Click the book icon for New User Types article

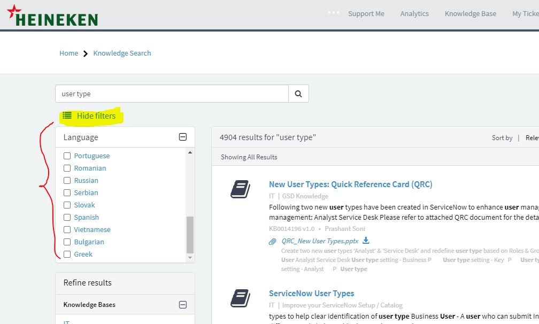pyautogui.click(x=240, y=189)
